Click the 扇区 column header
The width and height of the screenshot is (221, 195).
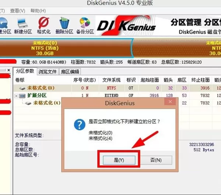182,80
